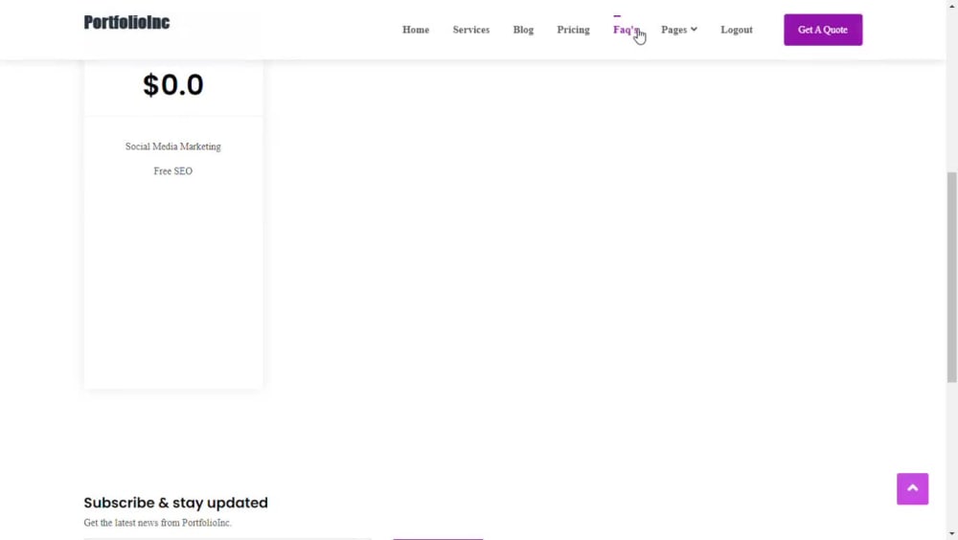Expand the Pages dropdown menu
The image size is (958, 540).
click(679, 30)
